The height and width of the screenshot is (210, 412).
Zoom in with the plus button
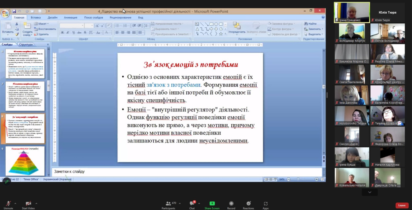pyautogui.click(x=317, y=179)
